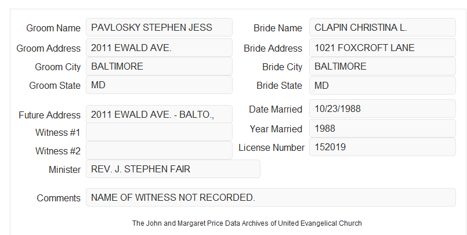Click the empty Witness #2 field
This screenshot has height=235, width=467.
159,150
